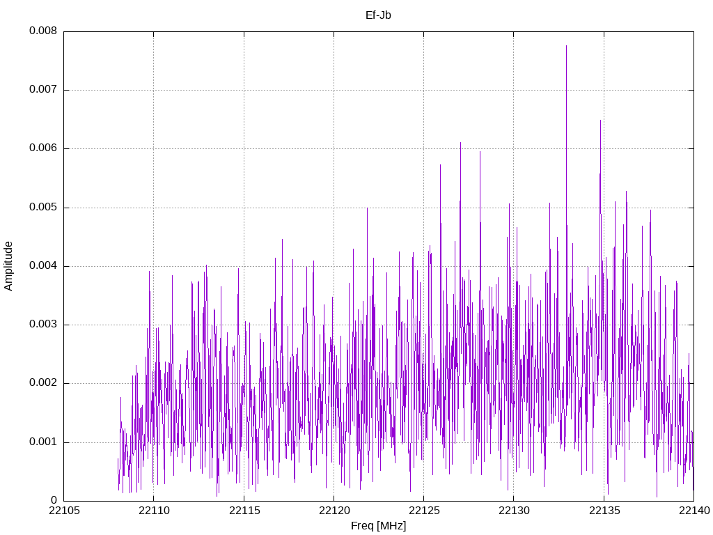Click the second-highest peak just below 22135 MHz

coord(600,121)
